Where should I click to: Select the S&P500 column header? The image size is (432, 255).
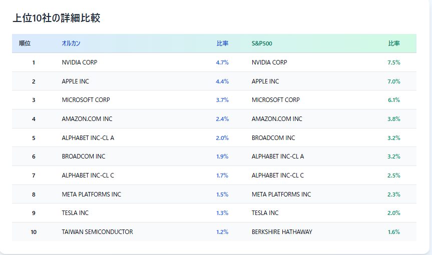point(262,43)
